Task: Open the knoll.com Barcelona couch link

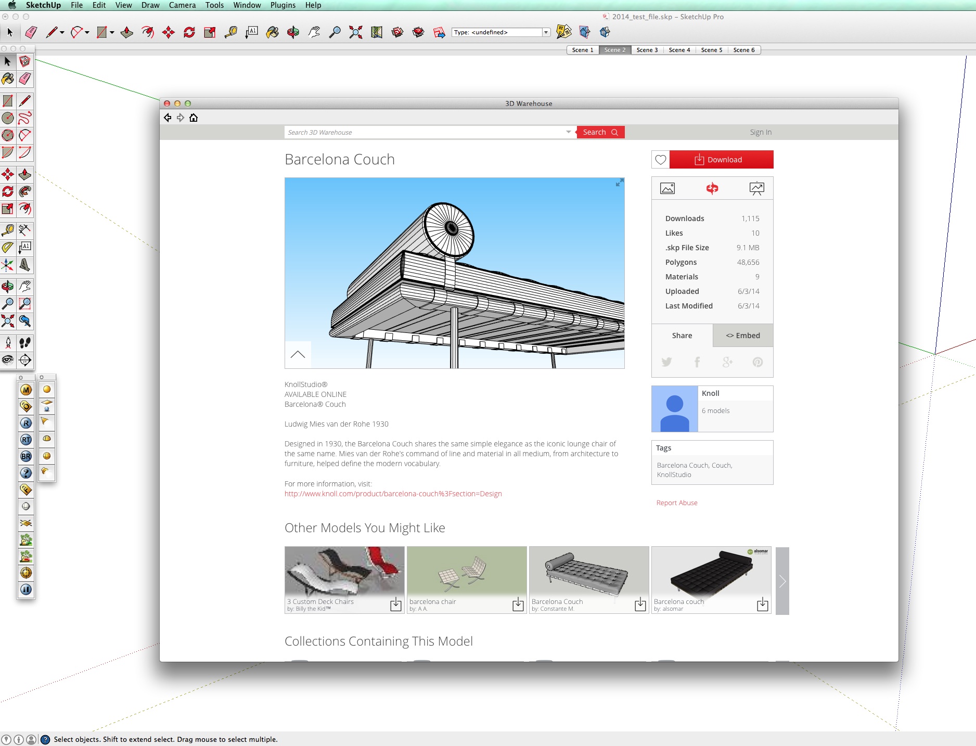Action: point(393,494)
